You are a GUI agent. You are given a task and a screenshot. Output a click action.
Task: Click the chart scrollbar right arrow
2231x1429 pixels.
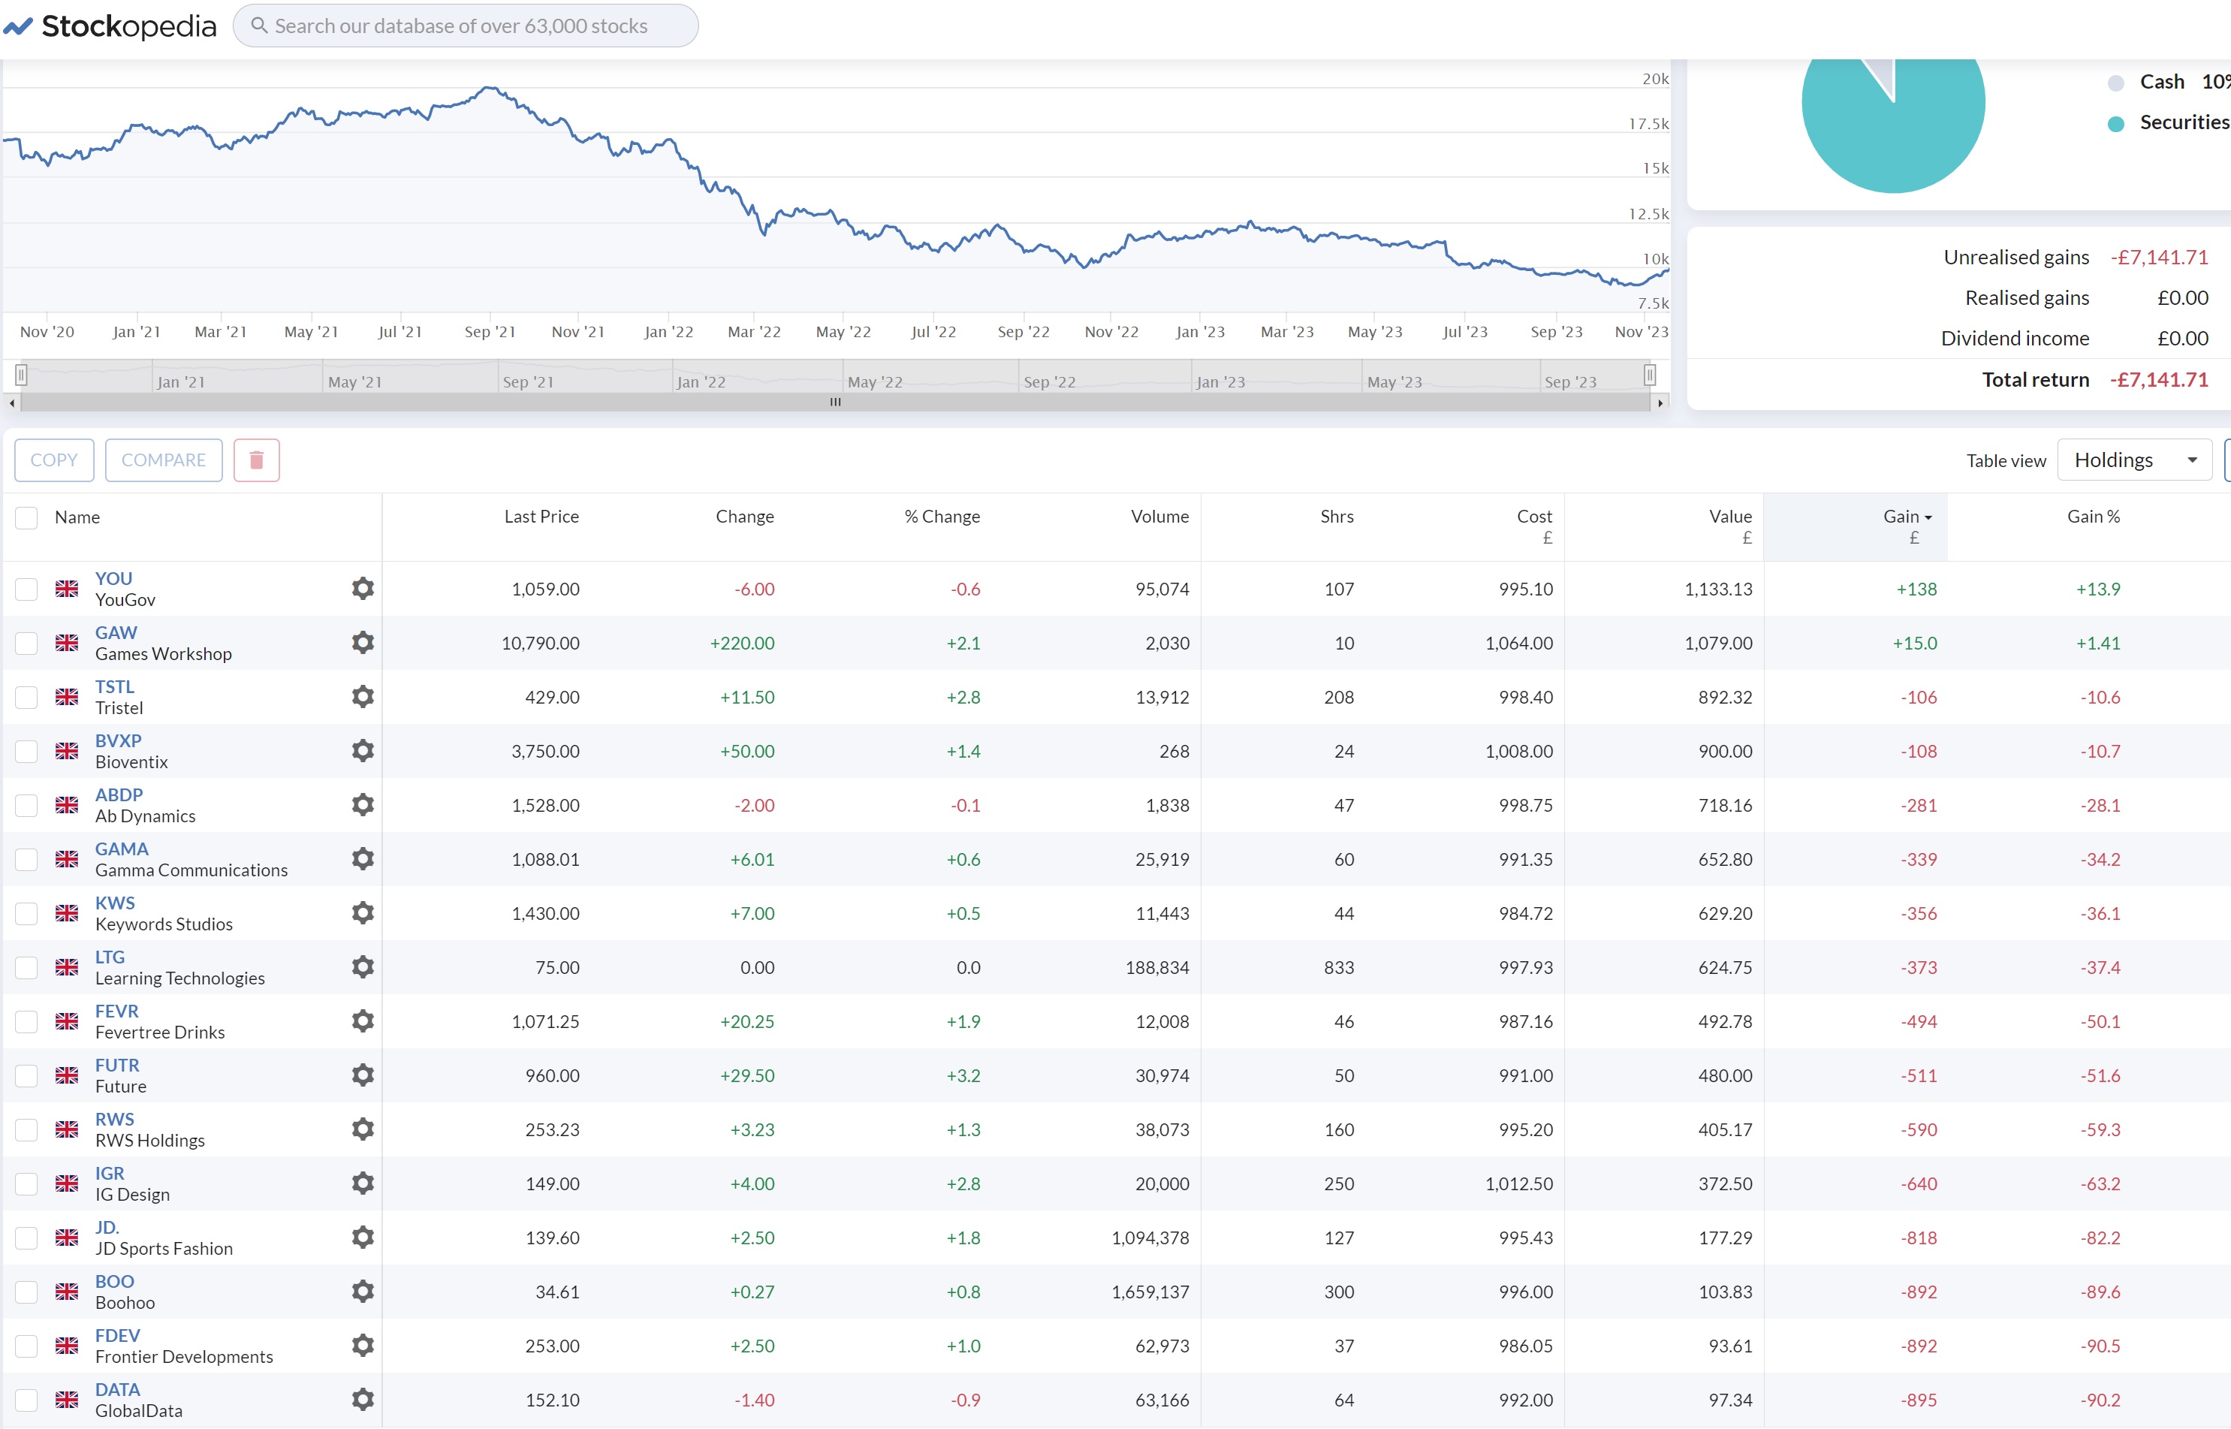click(x=1660, y=402)
